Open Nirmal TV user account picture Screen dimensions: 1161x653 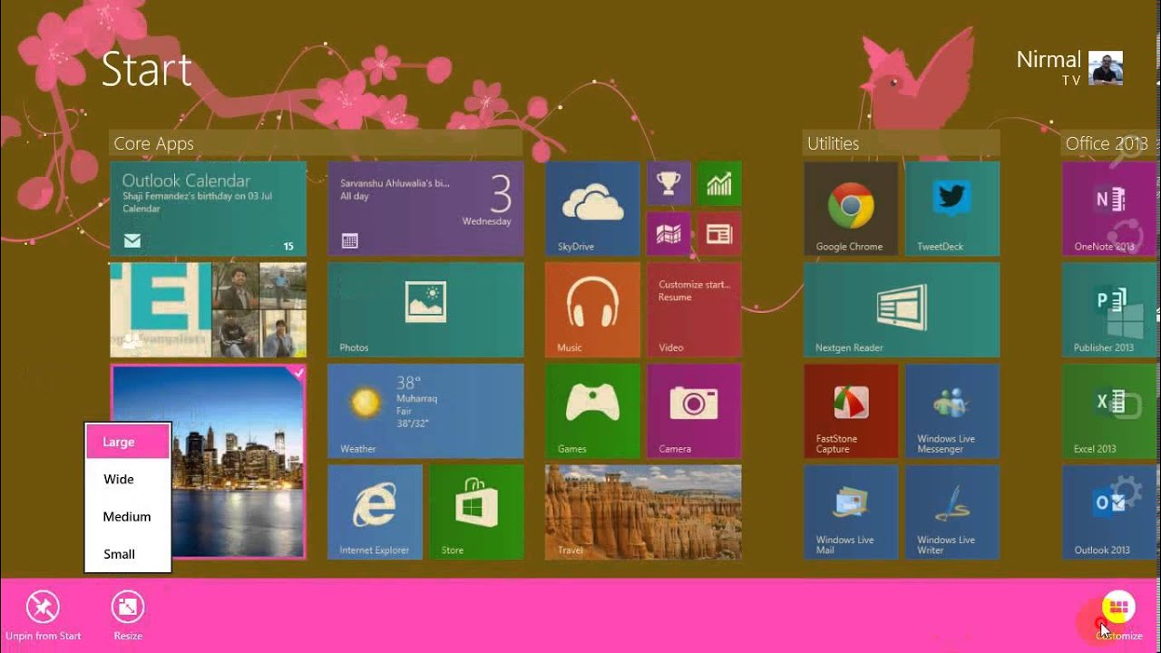tap(1106, 68)
